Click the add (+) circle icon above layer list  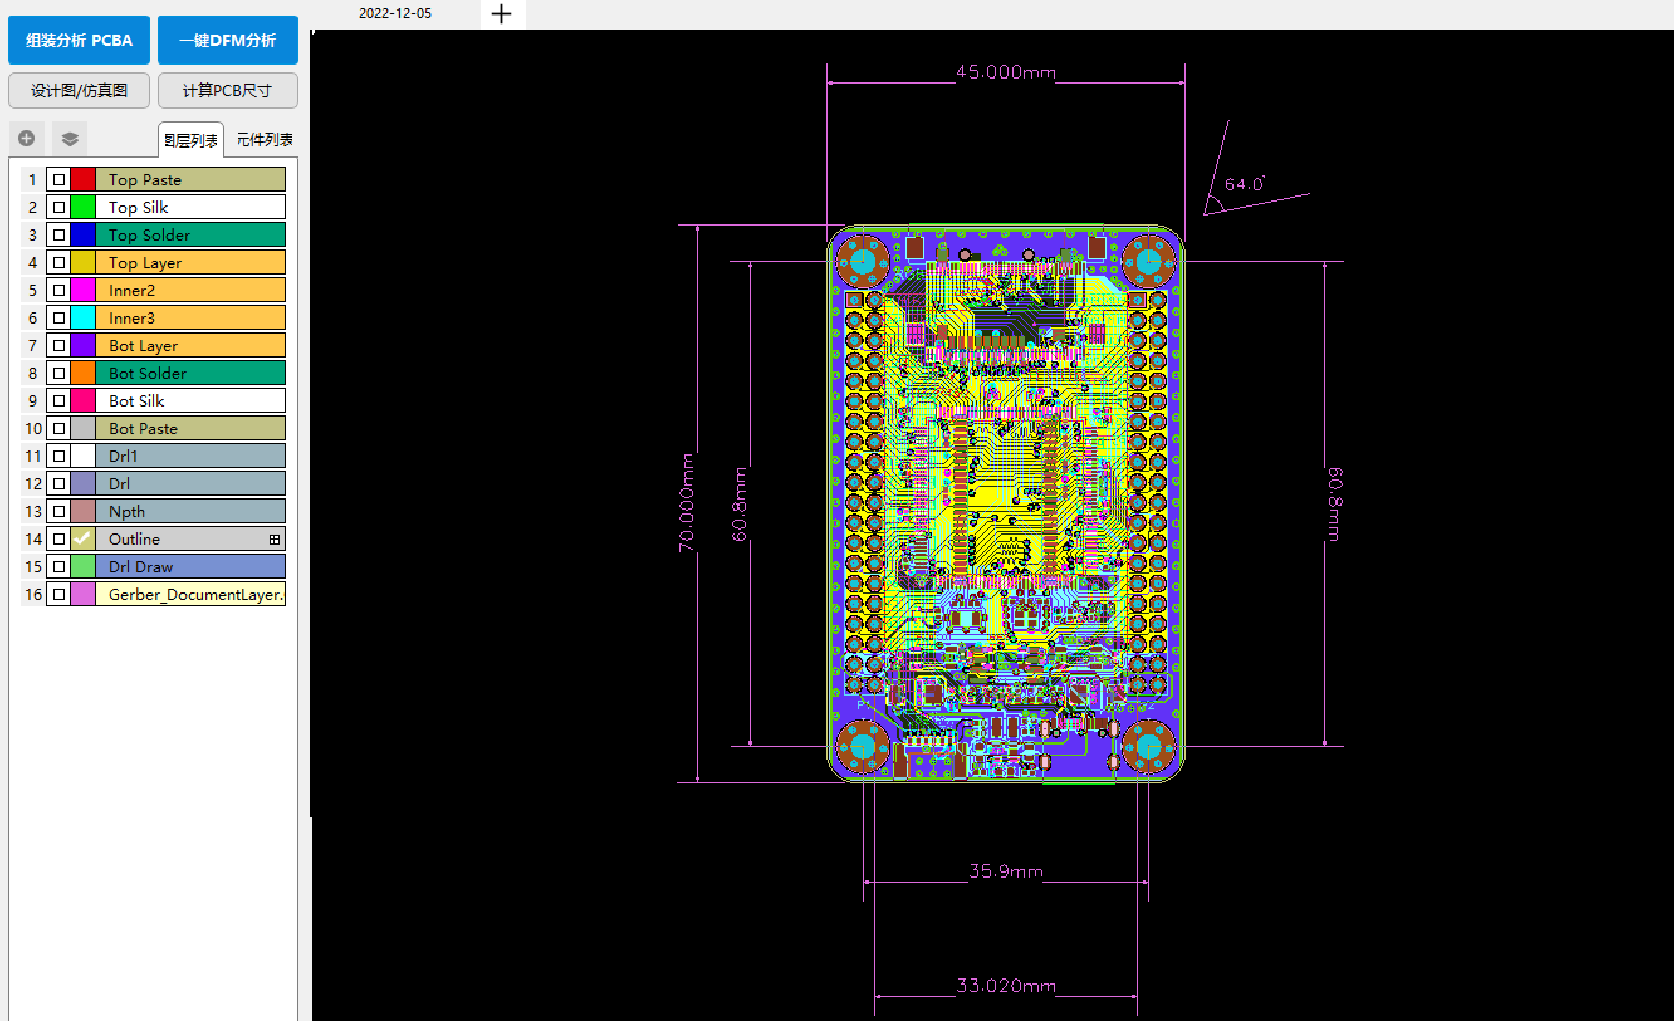click(26, 138)
